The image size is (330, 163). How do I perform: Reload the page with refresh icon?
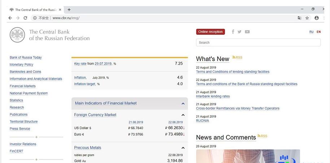[x=25, y=18]
